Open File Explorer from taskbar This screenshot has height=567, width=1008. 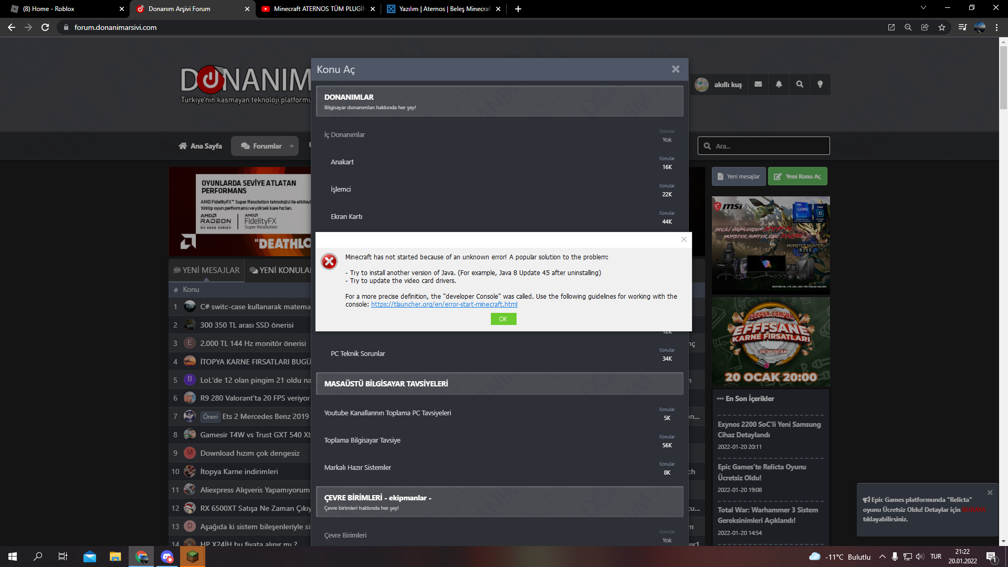[x=115, y=556]
